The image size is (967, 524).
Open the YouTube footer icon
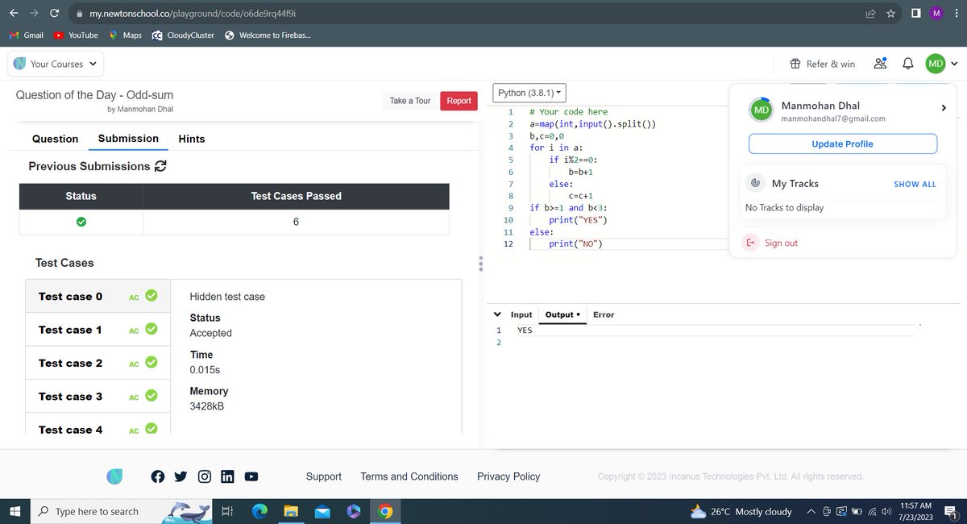click(251, 476)
